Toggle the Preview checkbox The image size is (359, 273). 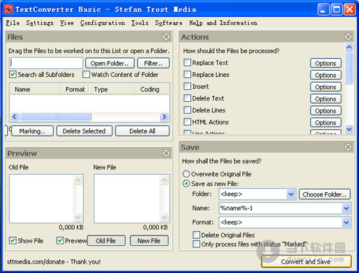[60, 241]
